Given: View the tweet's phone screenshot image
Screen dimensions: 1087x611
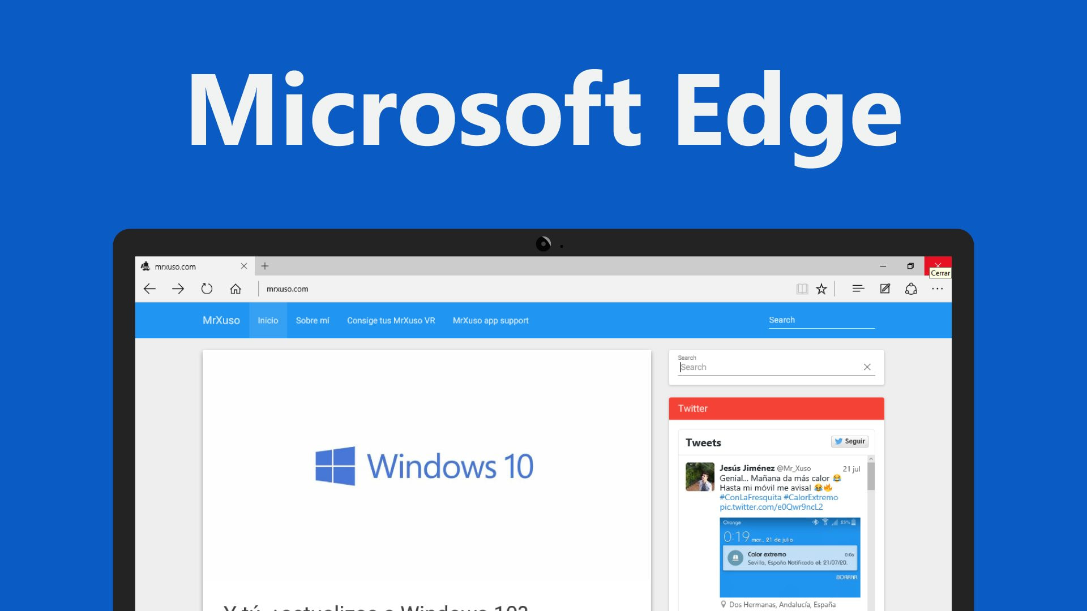Looking at the screenshot, I should tap(790, 557).
